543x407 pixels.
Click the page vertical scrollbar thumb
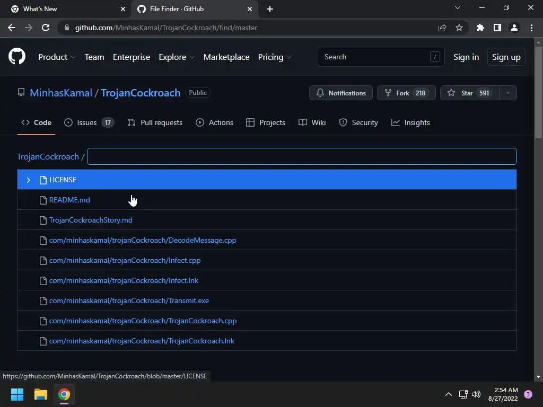click(538, 92)
